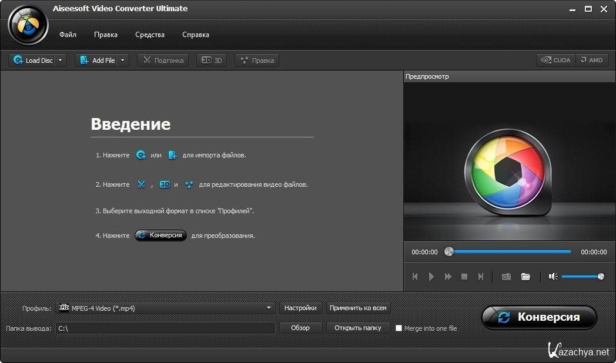Enable the Merge into one file checkbox
616x363 pixels.
[399, 328]
